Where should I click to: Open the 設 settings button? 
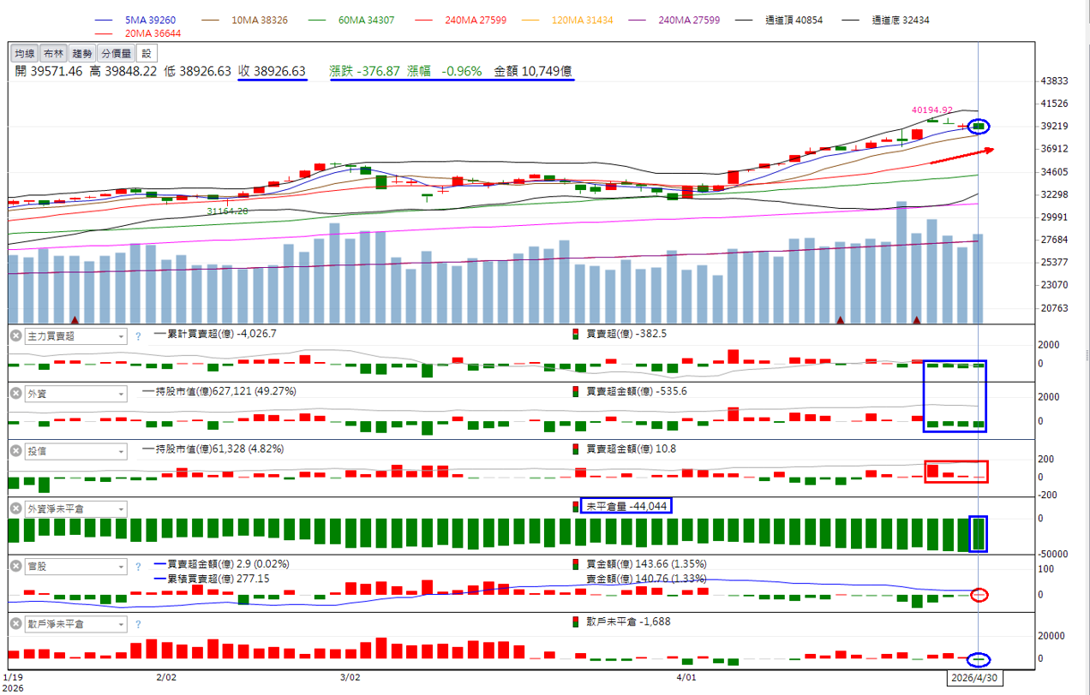tap(146, 53)
